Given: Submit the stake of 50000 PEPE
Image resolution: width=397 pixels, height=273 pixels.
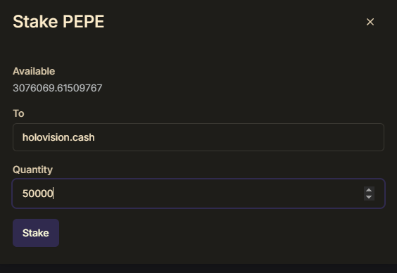Looking at the screenshot, I should [36, 233].
